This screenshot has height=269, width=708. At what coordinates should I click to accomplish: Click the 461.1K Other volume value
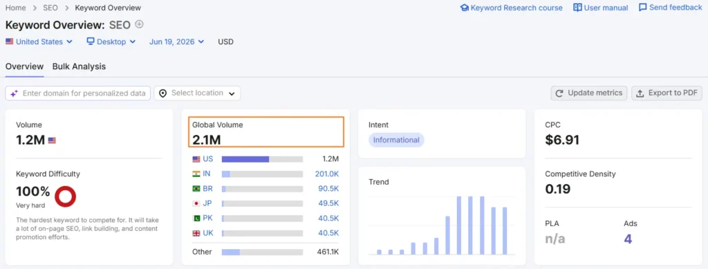pyautogui.click(x=328, y=252)
